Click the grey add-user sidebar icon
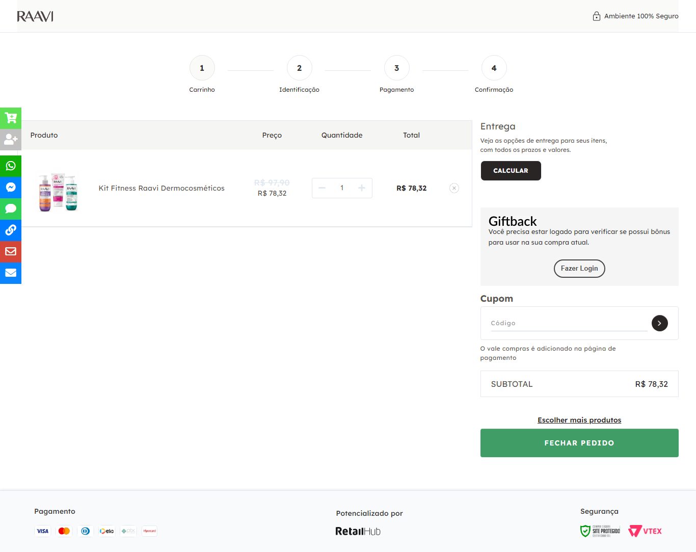 tap(11, 139)
